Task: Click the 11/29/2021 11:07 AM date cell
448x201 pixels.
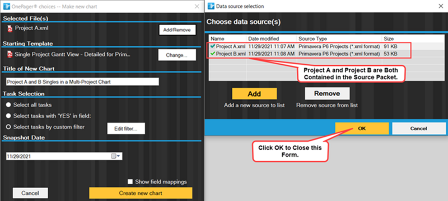Action: point(271,46)
